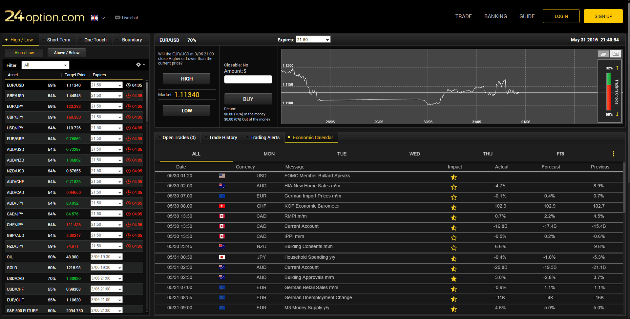
Task: Open GOLD row expiry dropdown
Action: [106, 268]
